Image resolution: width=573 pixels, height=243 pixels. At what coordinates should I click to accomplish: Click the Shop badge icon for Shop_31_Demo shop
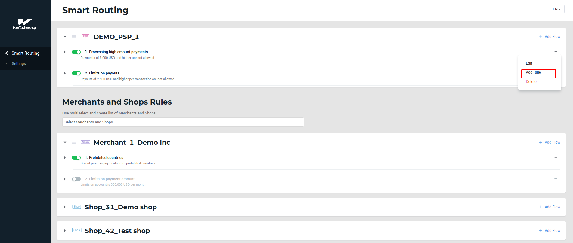pyautogui.click(x=77, y=207)
